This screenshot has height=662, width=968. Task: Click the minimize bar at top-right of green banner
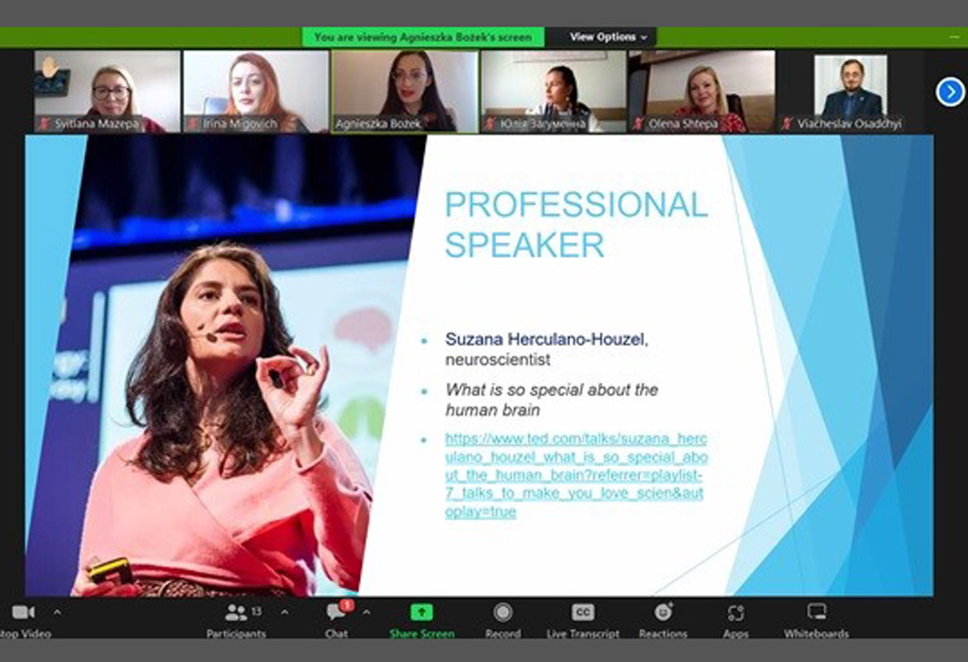[x=955, y=37]
